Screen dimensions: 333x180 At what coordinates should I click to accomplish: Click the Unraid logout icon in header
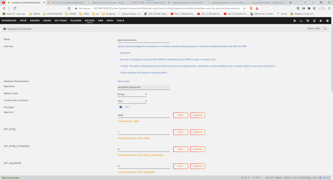point(295,21)
